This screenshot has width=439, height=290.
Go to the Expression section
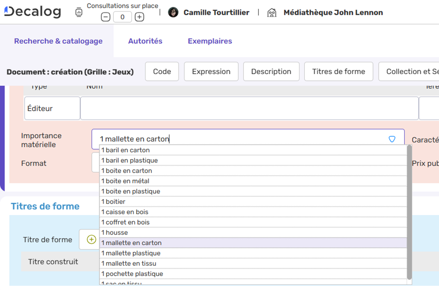[211, 72]
